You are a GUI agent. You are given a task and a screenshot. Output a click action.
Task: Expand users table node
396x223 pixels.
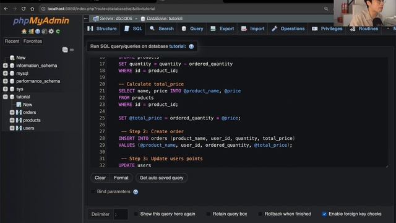tap(12, 128)
